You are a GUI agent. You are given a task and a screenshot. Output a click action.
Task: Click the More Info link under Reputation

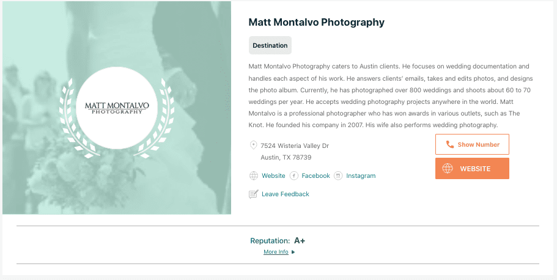276,252
